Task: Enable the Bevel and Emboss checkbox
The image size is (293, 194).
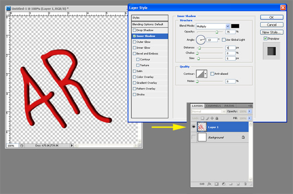Action: (x=134, y=54)
